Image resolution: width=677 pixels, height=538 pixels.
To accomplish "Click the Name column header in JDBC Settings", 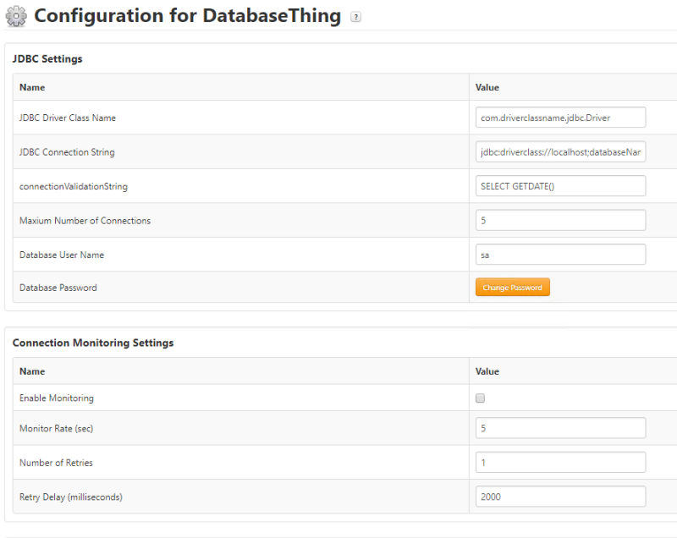I will (x=32, y=87).
